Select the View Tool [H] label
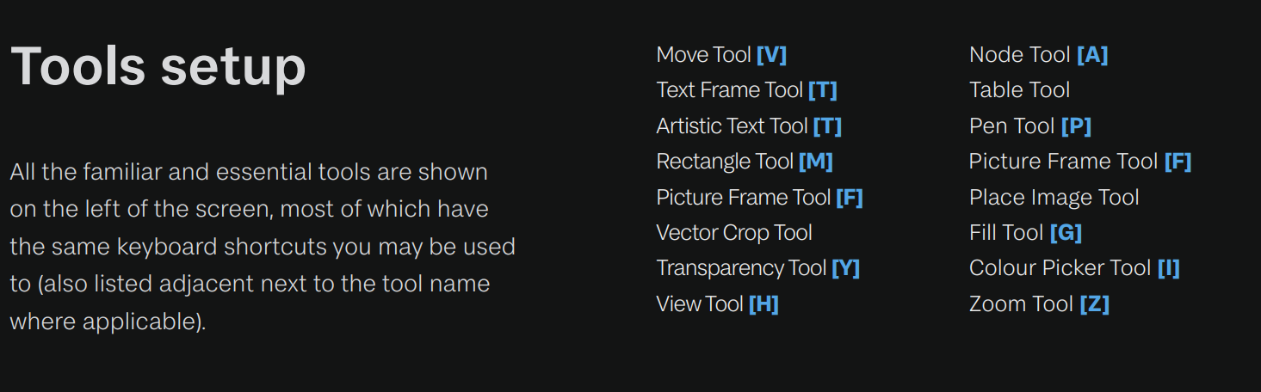This screenshot has width=1261, height=392. 717,304
